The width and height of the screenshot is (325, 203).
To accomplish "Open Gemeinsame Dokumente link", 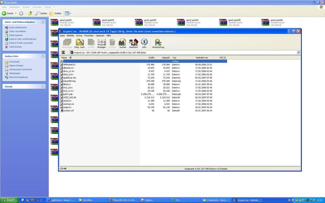I will [21, 69].
